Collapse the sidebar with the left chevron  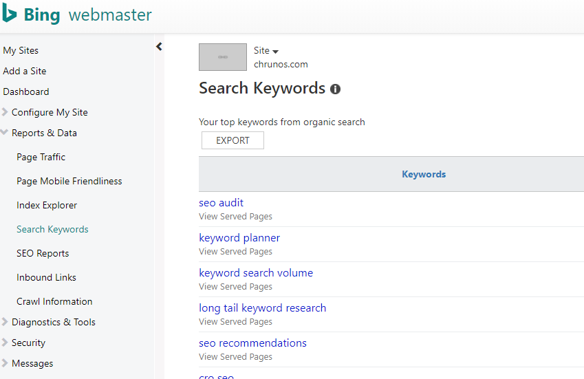[159, 47]
